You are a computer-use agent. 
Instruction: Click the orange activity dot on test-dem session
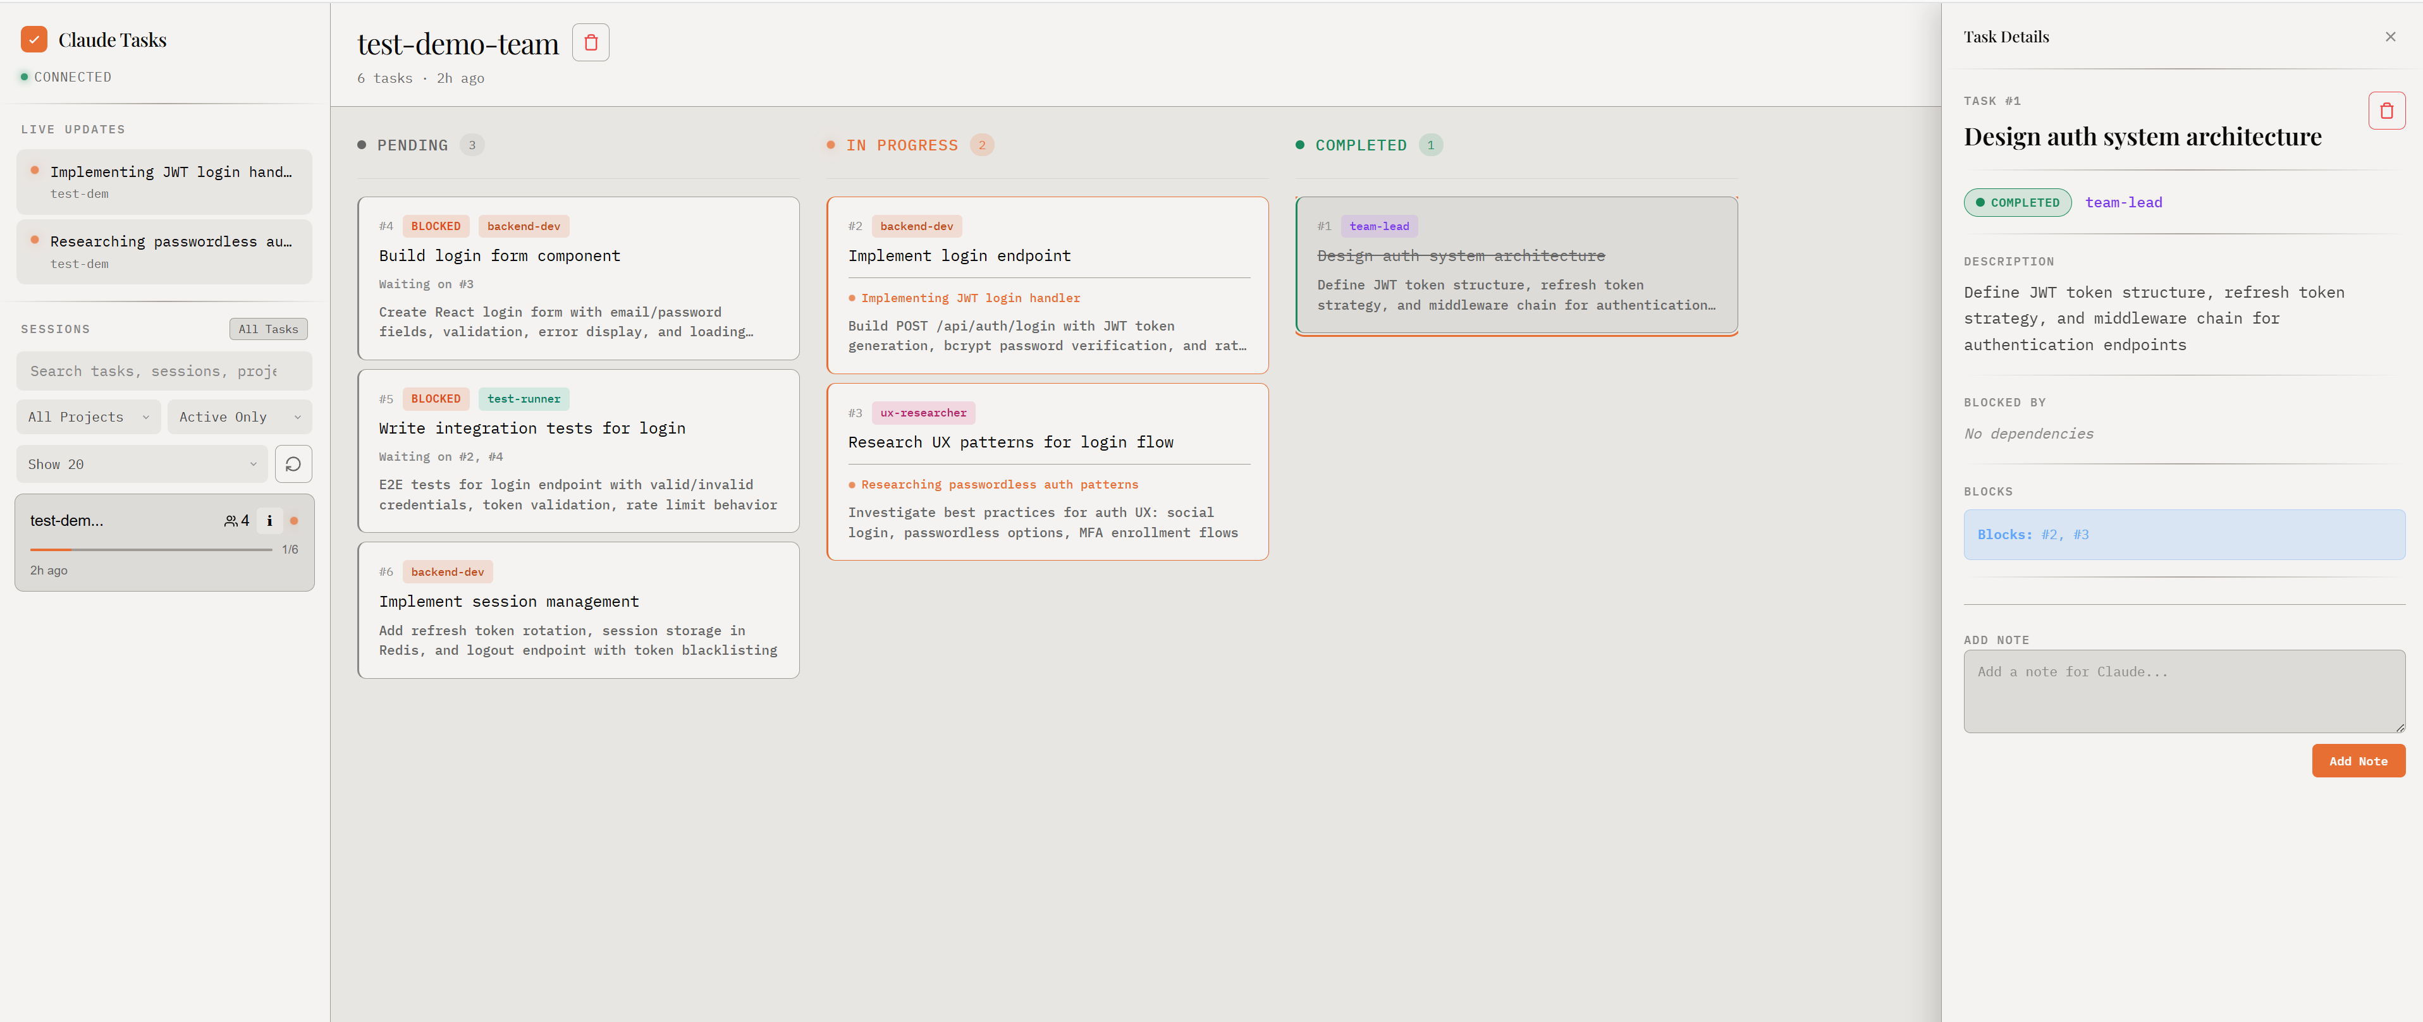(x=293, y=520)
